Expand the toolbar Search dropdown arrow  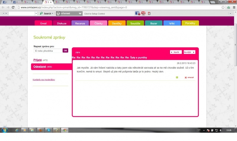coord(52,14)
